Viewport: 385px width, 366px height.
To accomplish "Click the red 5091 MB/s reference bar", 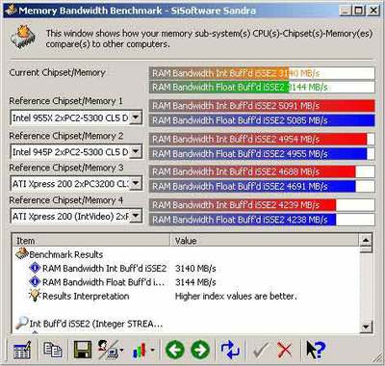I will [x=262, y=106].
